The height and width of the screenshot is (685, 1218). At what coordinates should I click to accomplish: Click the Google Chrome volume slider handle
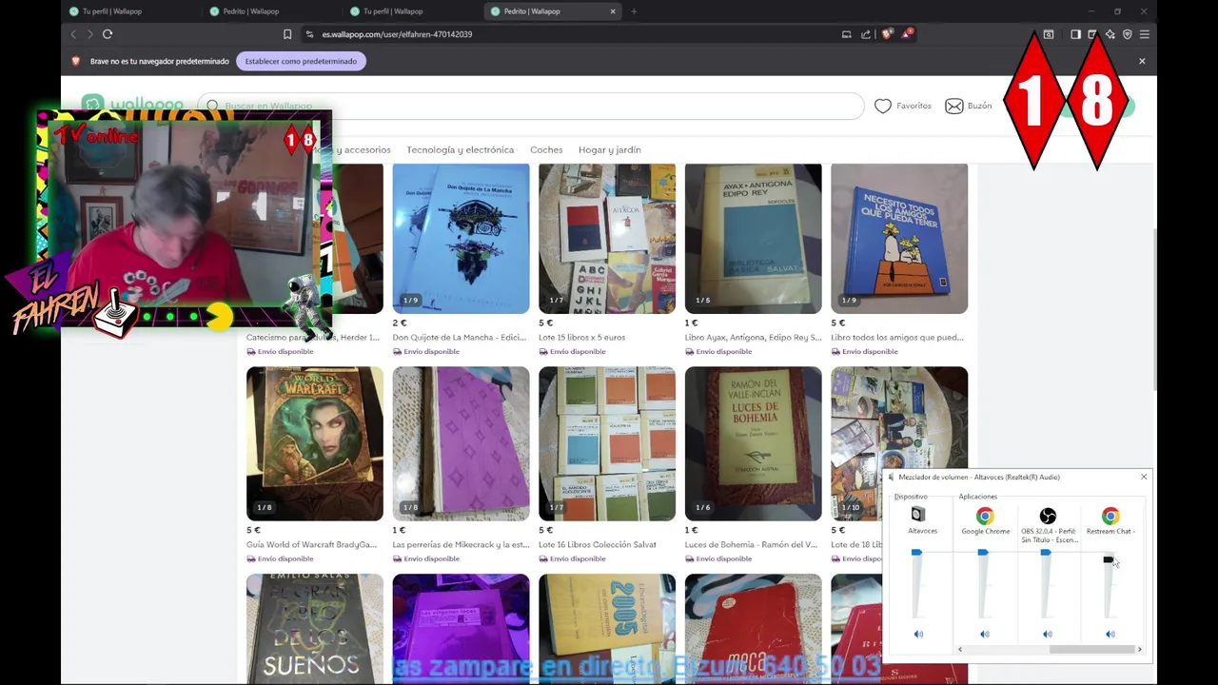tap(983, 552)
